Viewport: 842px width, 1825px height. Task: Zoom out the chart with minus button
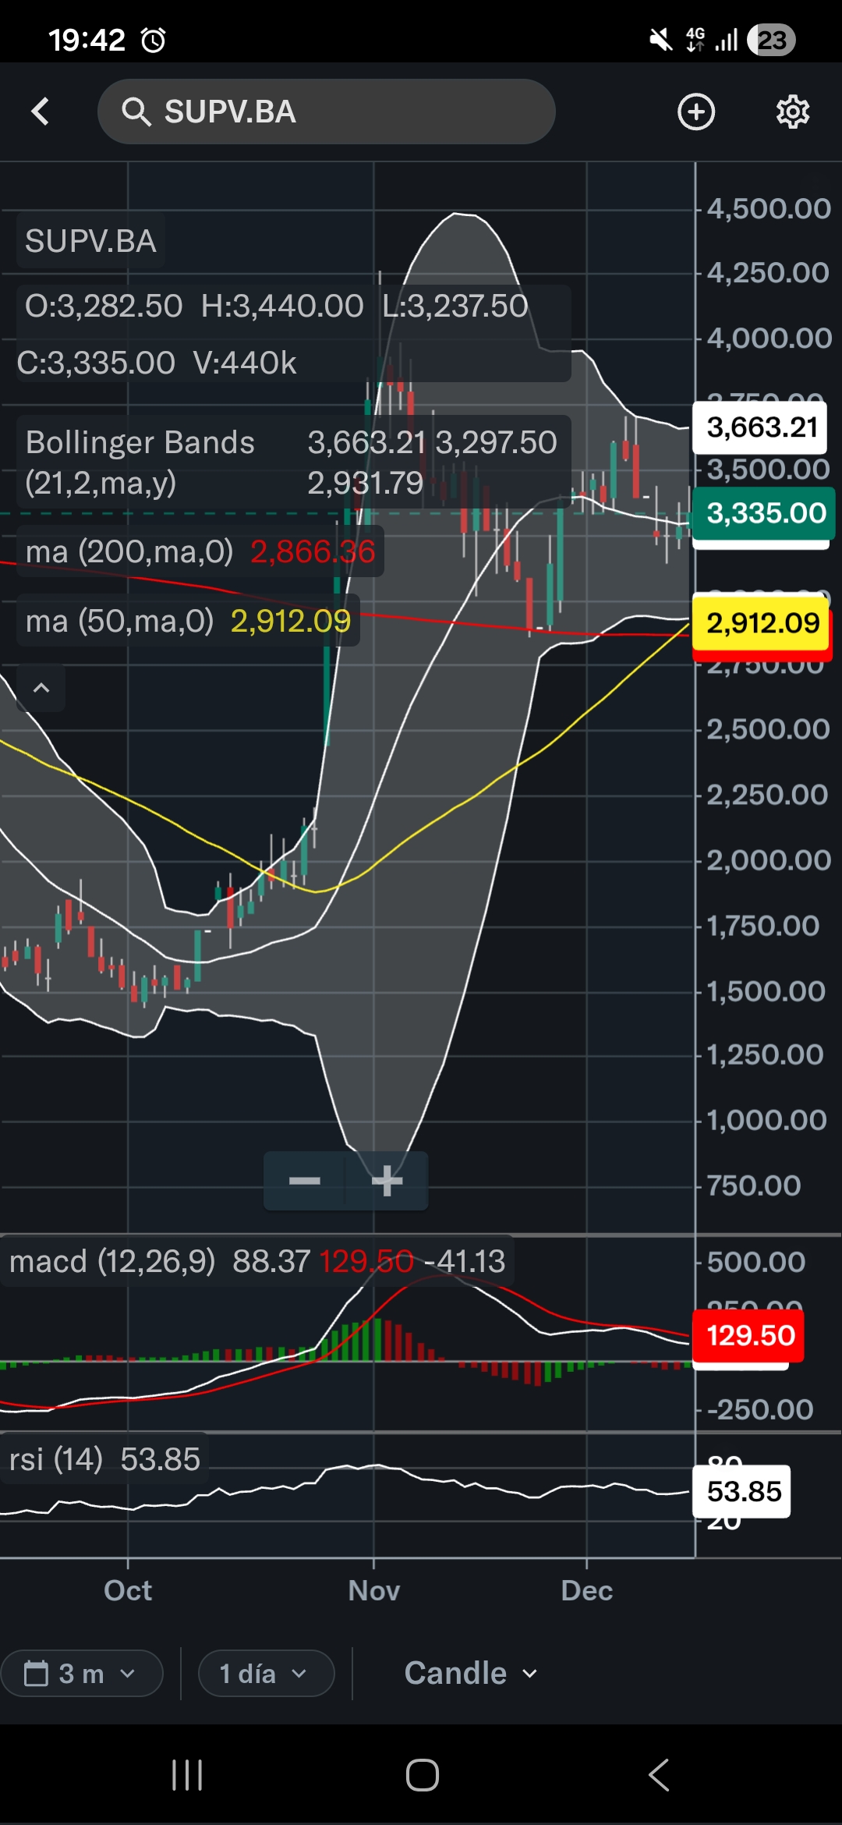tap(305, 1181)
